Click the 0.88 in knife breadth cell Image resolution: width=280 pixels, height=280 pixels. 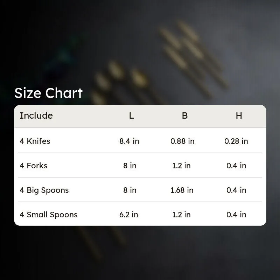coord(182,141)
